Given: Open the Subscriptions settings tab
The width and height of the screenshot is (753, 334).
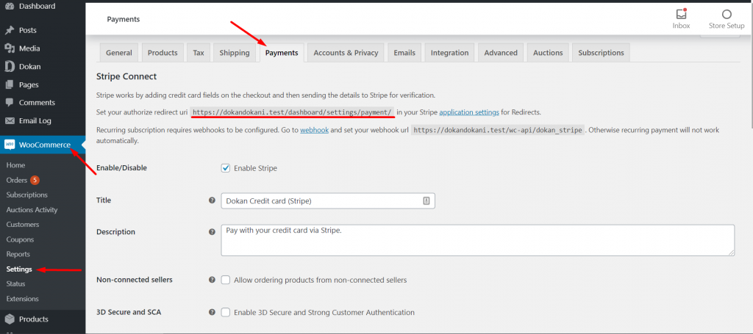Looking at the screenshot, I should [x=602, y=53].
